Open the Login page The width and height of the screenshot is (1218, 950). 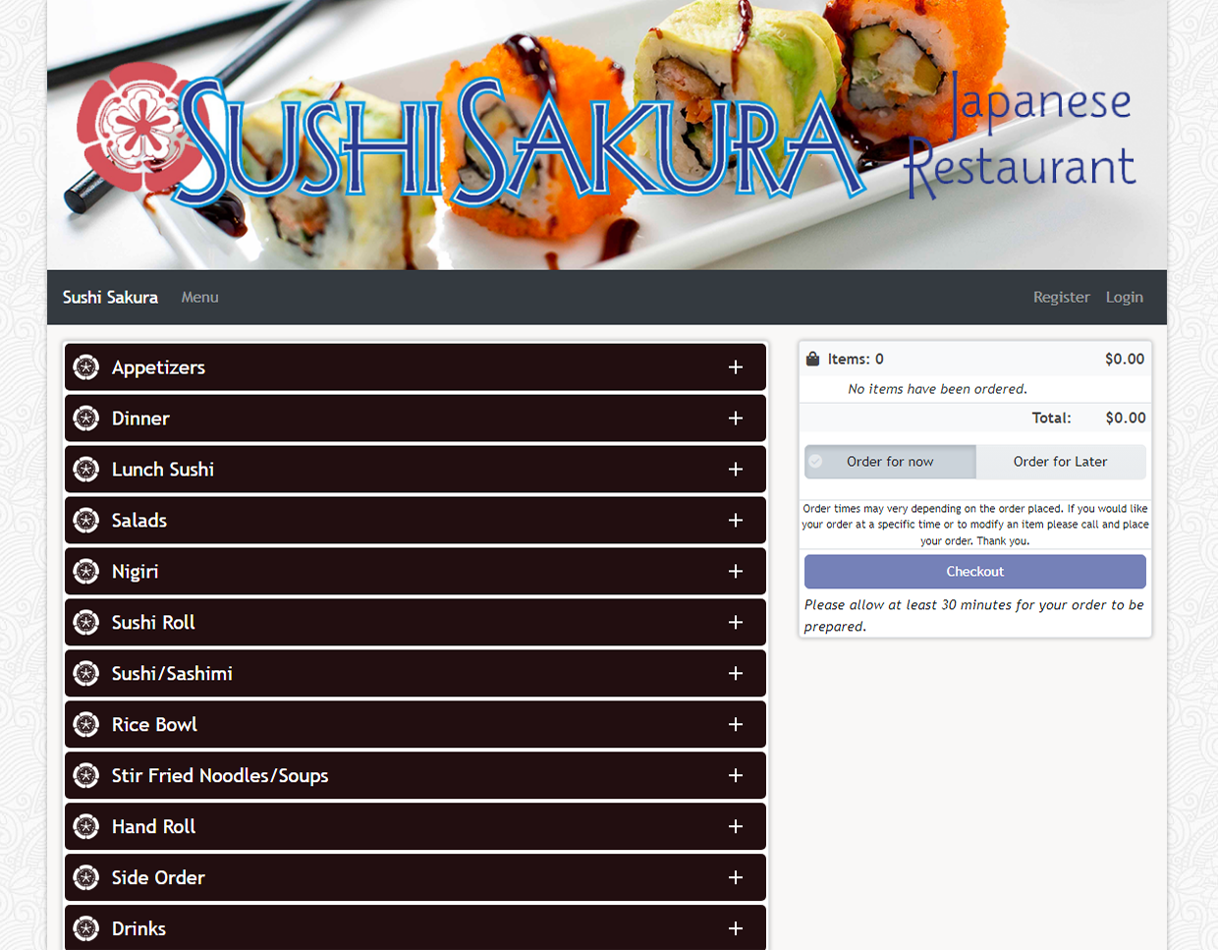[1124, 298]
